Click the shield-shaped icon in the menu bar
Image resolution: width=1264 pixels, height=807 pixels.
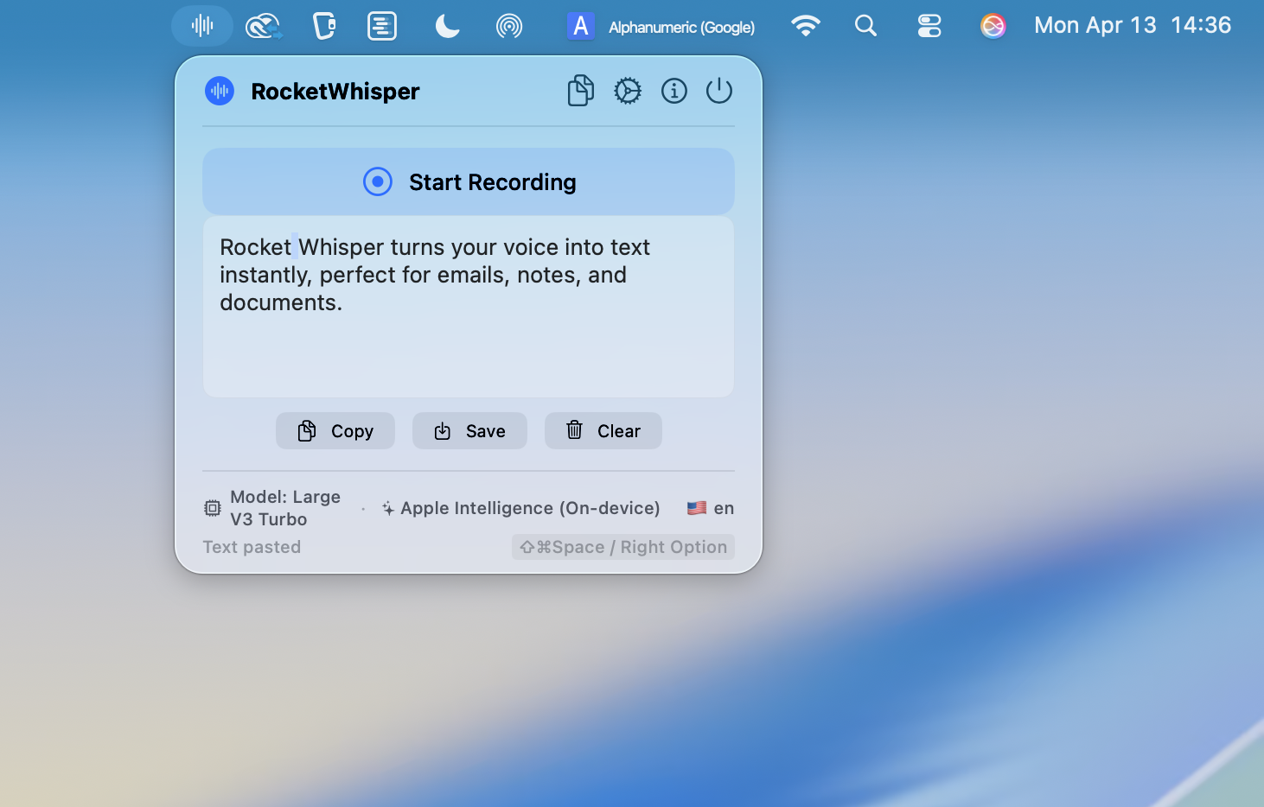coord(324,26)
